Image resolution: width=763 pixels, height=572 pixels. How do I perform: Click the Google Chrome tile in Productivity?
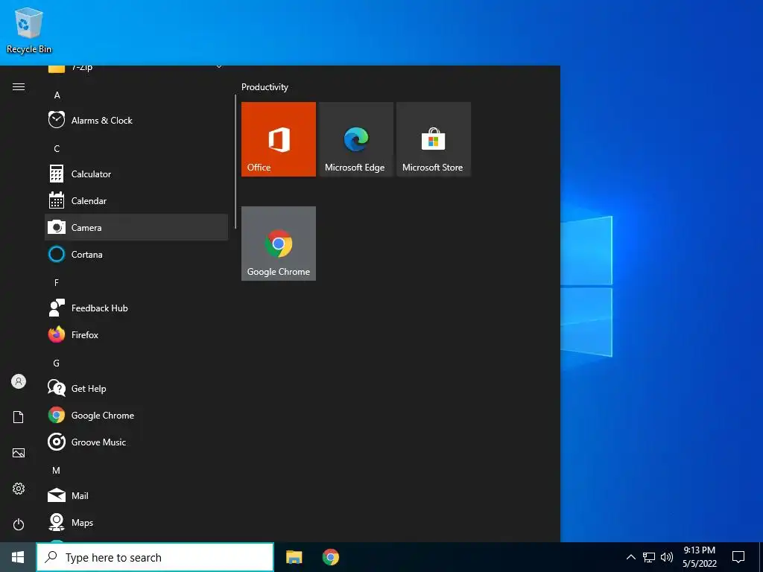pos(279,244)
